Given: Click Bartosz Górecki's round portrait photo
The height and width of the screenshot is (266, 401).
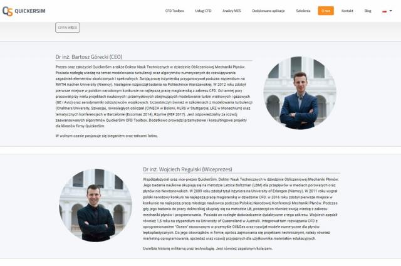Looking at the screenshot, I should [299, 93].
